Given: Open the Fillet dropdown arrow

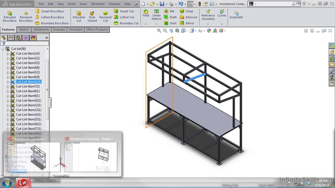Looking at the screenshot, I should pos(146,24).
